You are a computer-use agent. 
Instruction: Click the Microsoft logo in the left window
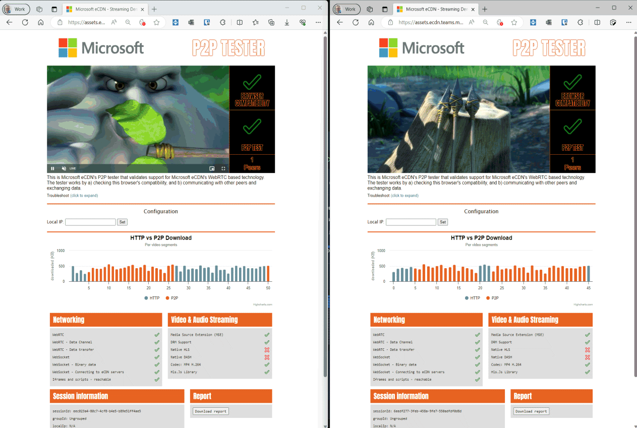click(x=101, y=48)
